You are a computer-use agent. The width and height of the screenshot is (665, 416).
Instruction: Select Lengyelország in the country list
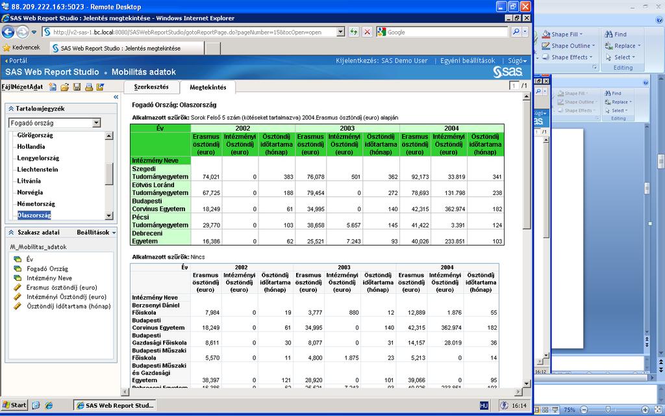[38, 158]
